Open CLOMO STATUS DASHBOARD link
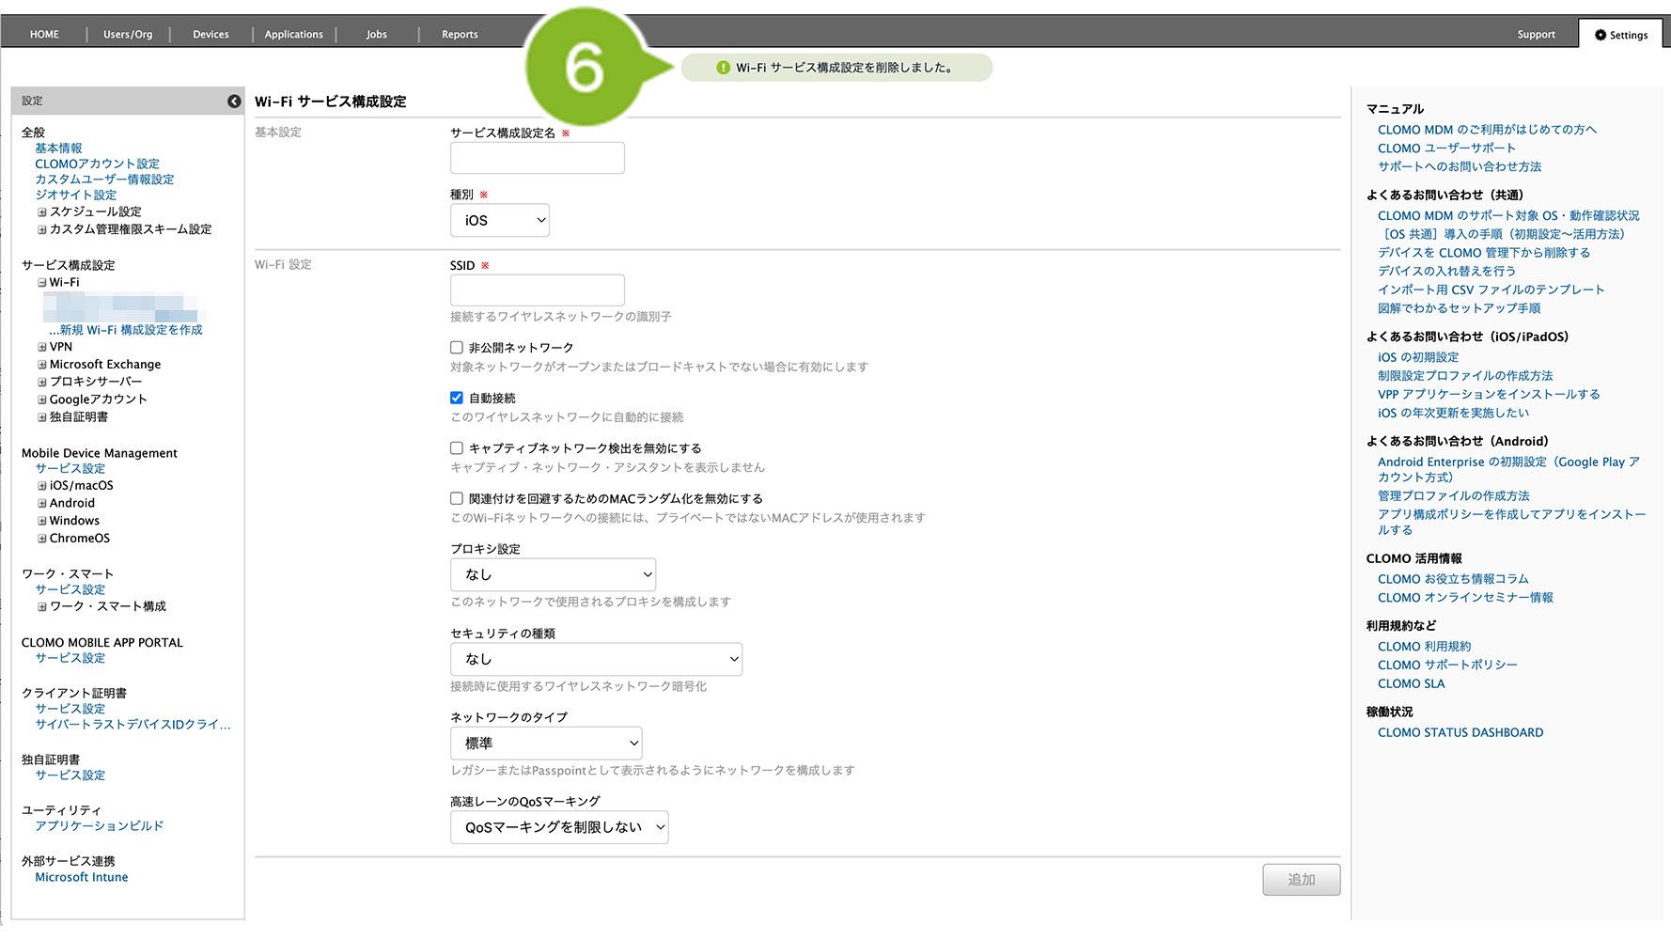The width and height of the screenshot is (1671, 940). pos(1460,733)
